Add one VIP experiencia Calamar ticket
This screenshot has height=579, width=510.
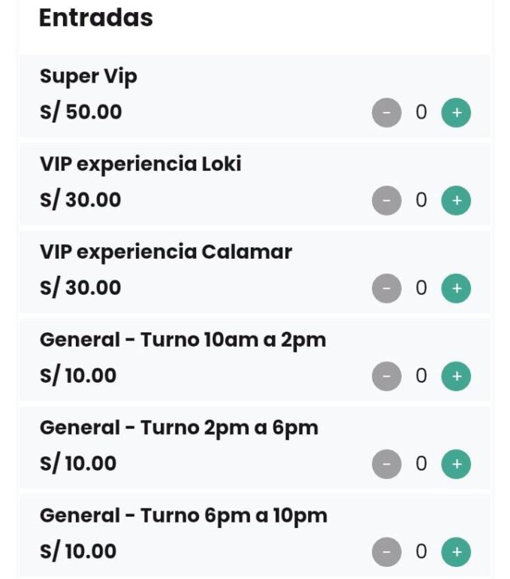[x=455, y=288]
